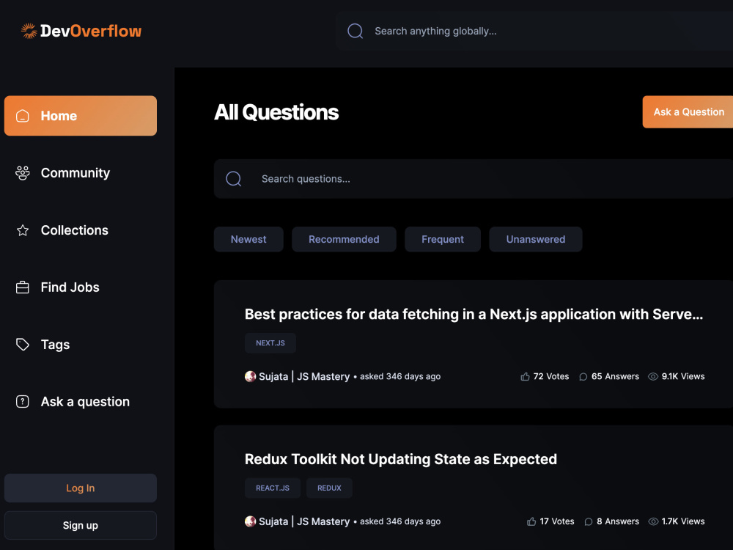
Task: Select 'Ask a question' in the sidebar
Action: pyautogui.click(x=81, y=402)
